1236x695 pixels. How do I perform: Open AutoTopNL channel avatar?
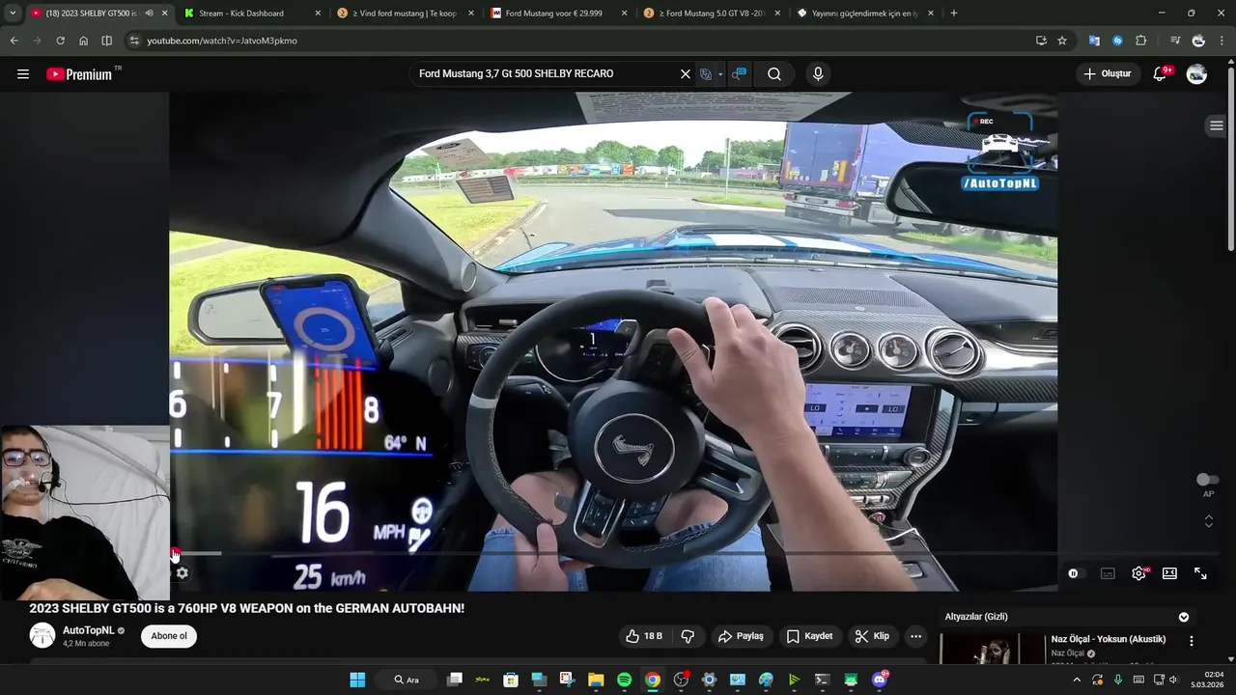[x=42, y=635]
